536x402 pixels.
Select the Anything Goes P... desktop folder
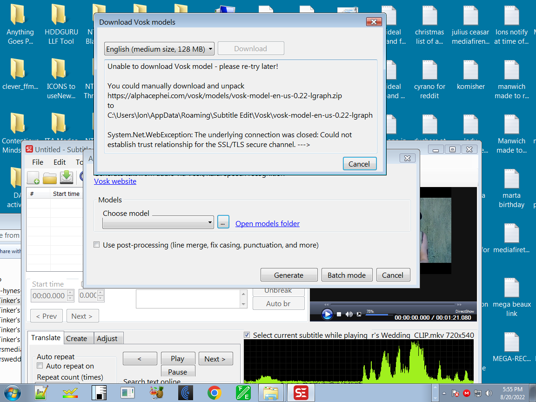click(x=20, y=25)
